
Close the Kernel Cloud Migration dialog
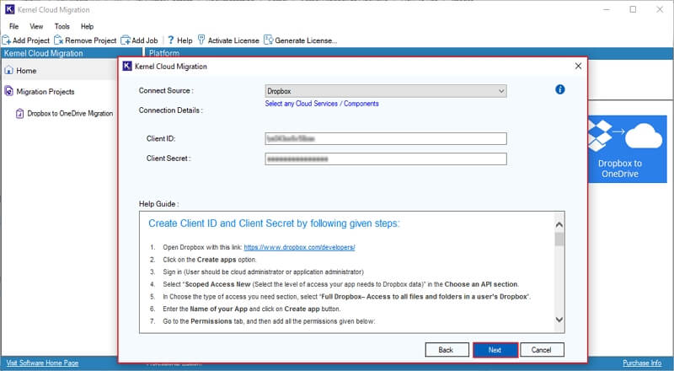tap(578, 66)
